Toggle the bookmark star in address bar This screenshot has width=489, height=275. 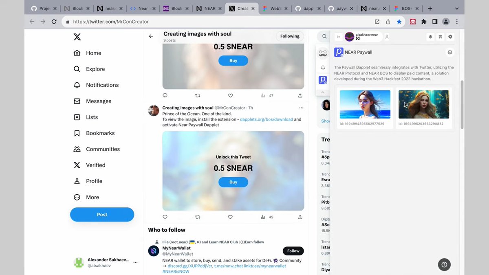pyautogui.click(x=399, y=22)
